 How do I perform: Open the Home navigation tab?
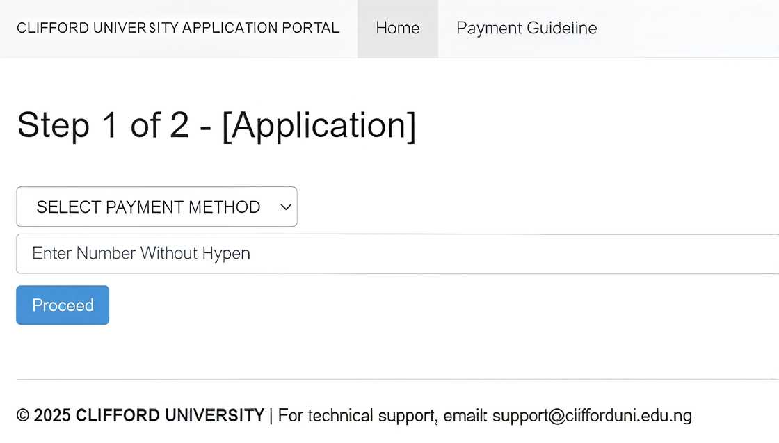click(x=397, y=28)
